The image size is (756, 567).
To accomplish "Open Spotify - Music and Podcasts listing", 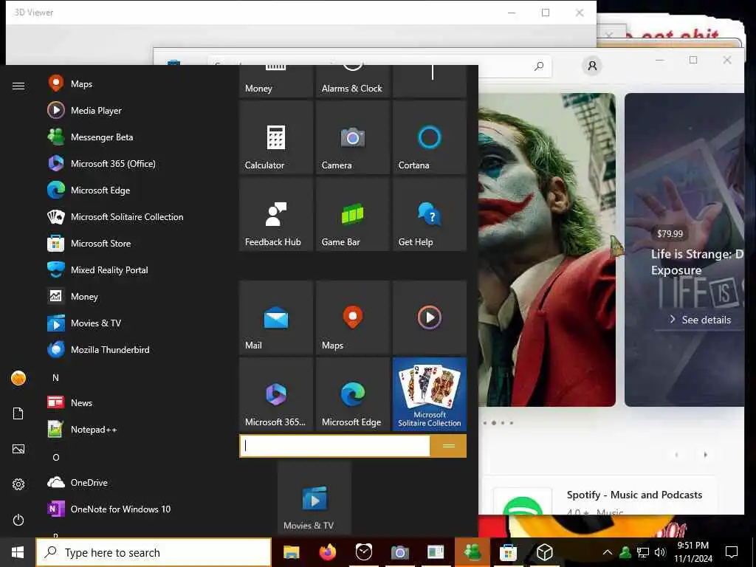I will point(599,495).
